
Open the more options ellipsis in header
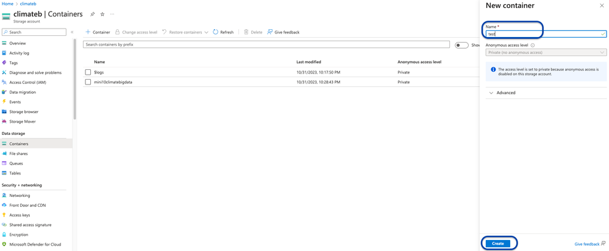pos(112,14)
